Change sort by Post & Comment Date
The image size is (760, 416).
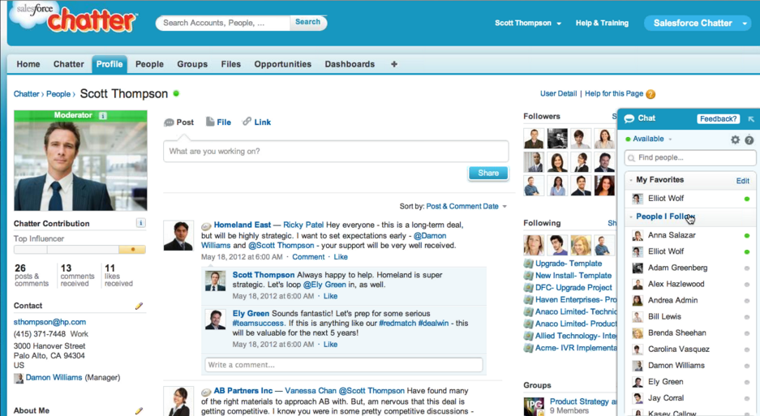pyautogui.click(x=466, y=207)
